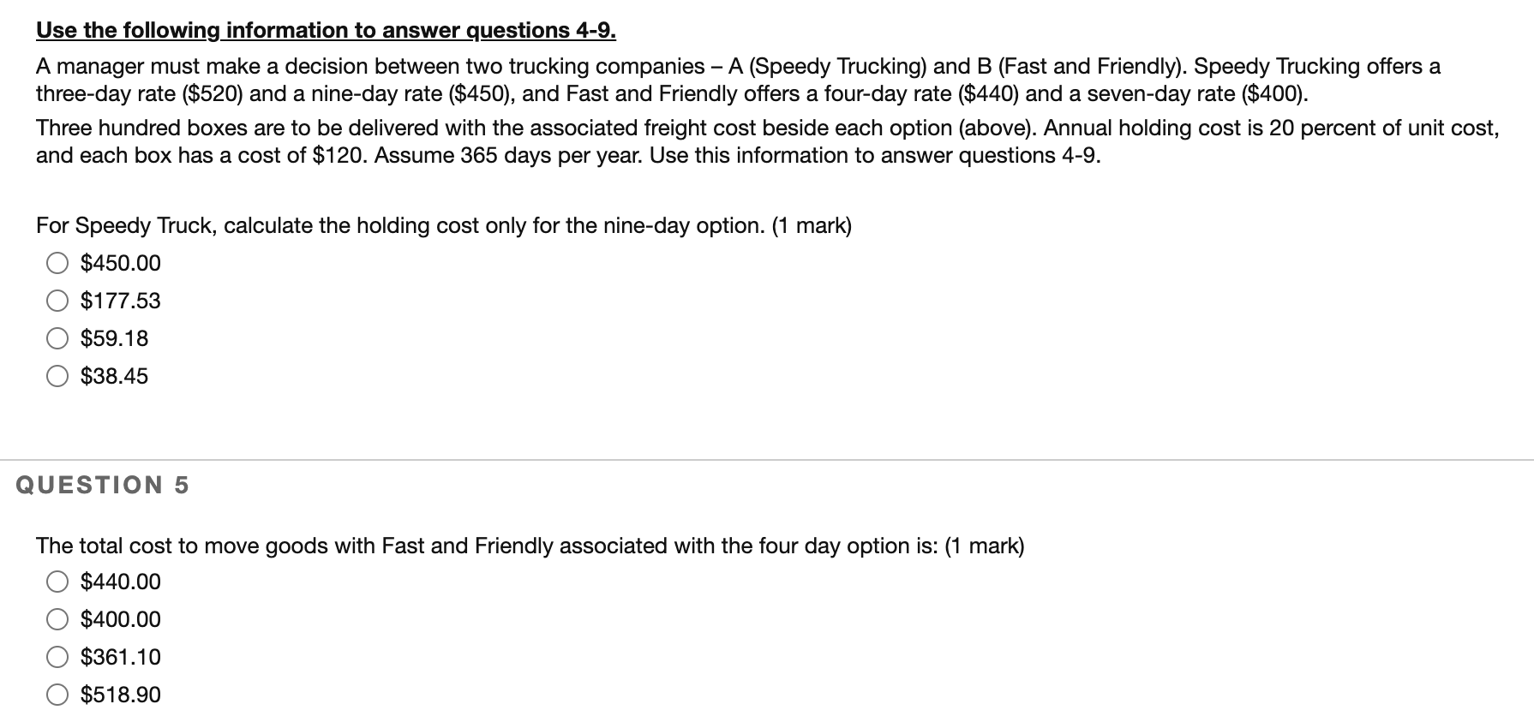Choose $440.00 for Question 5
The image size is (1534, 728).
(57, 582)
